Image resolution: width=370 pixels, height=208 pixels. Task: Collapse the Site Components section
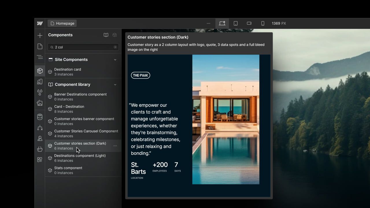(x=115, y=60)
